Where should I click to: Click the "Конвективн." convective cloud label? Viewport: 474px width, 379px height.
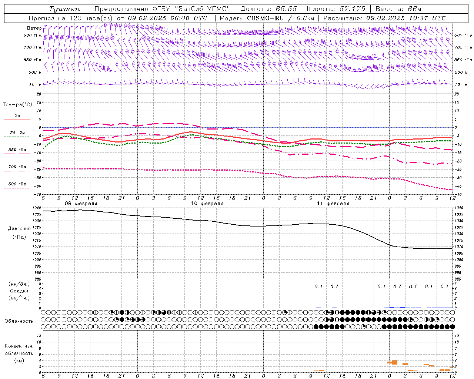[x=19, y=346]
